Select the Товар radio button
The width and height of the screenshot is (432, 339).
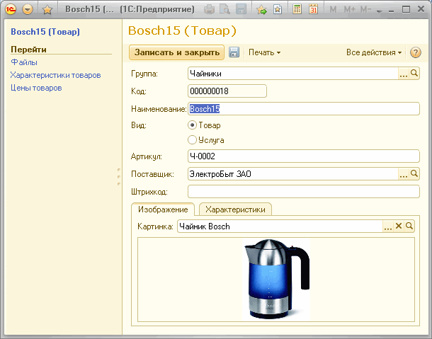click(x=192, y=125)
